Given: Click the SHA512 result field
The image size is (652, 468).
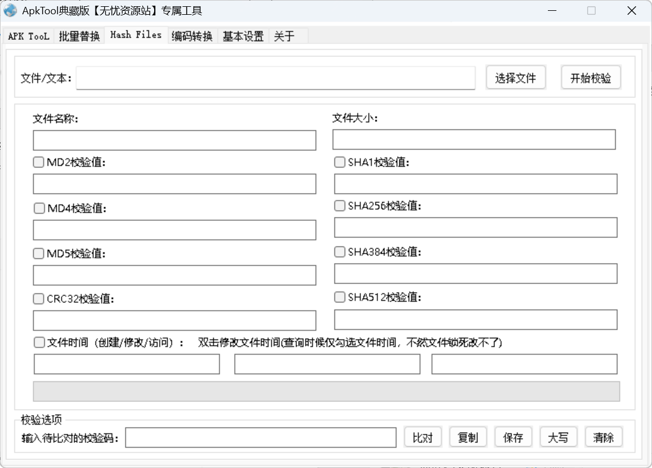Looking at the screenshot, I should click(476, 320).
